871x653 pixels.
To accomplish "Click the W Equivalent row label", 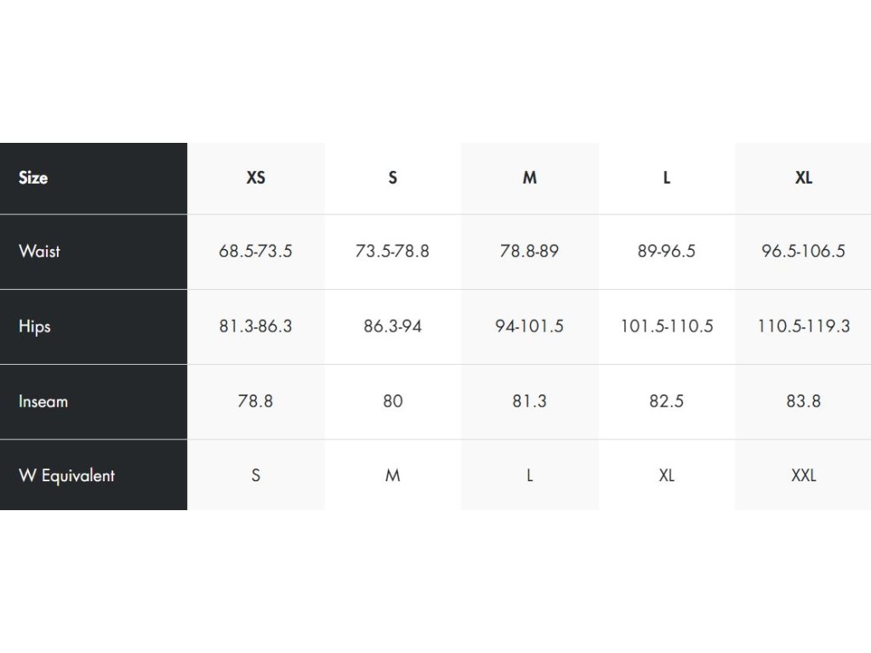I will (x=66, y=475).
